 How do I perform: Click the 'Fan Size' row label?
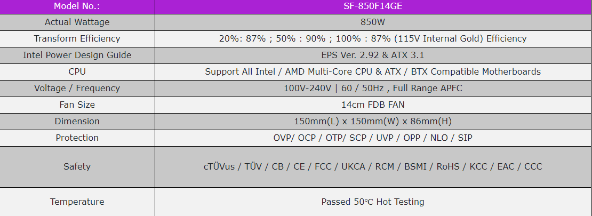tap(77, 105)
